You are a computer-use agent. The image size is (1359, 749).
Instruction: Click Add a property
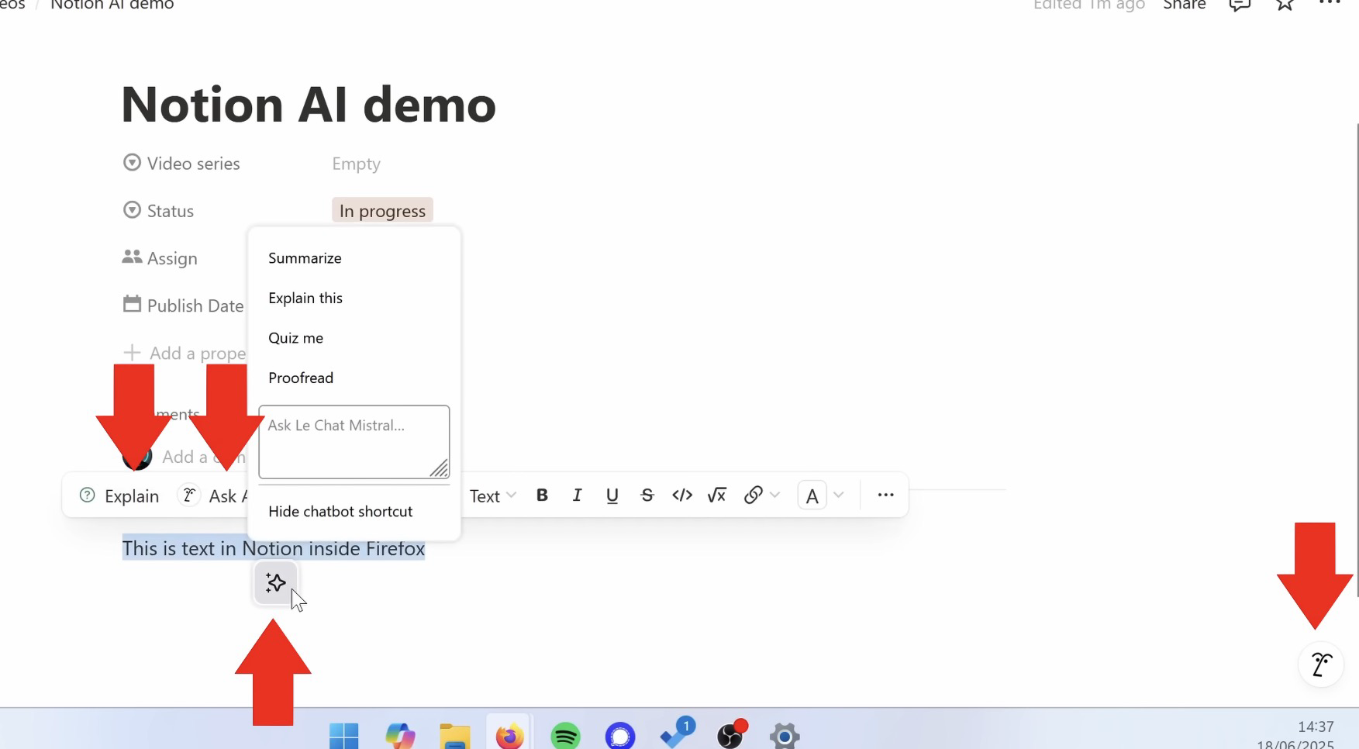pos(185,354)
